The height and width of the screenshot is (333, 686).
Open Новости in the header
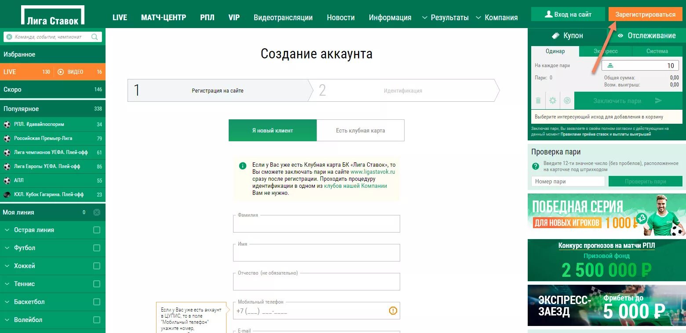coord(341,18)
